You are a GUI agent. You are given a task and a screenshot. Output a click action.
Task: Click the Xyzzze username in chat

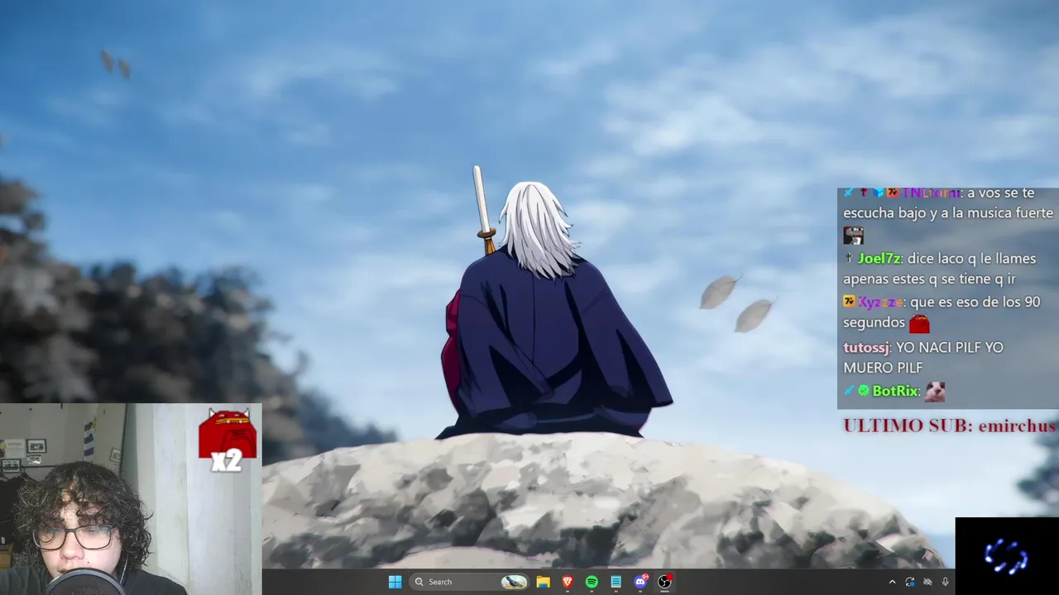tap(880, 302)
